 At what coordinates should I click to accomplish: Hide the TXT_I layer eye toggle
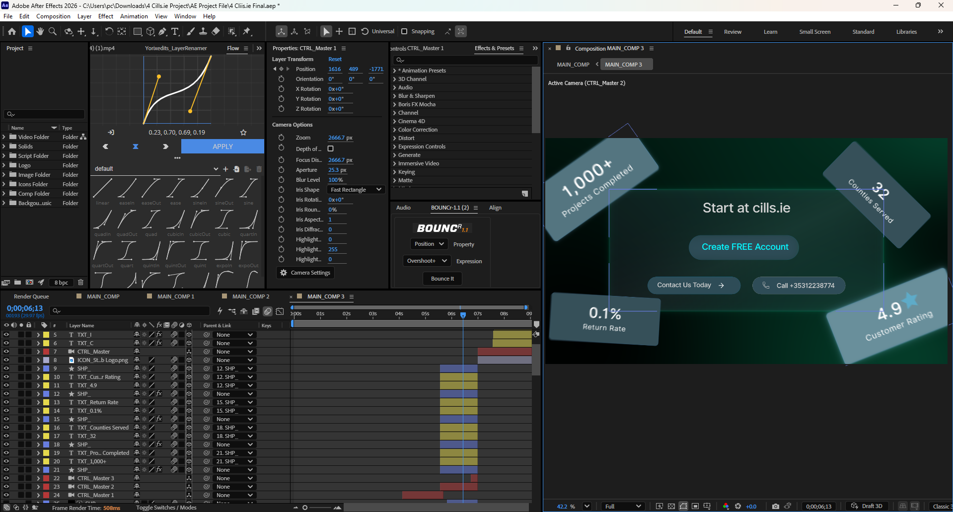(6, 335)
